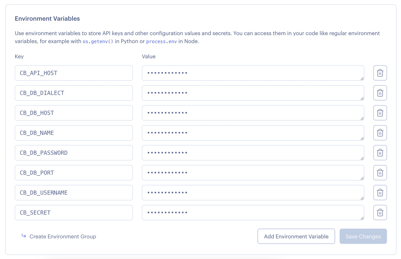Grab the resize handle on CB_DB_HOST value
This screenshot has height=259, width=401.
tap(362, 119)
